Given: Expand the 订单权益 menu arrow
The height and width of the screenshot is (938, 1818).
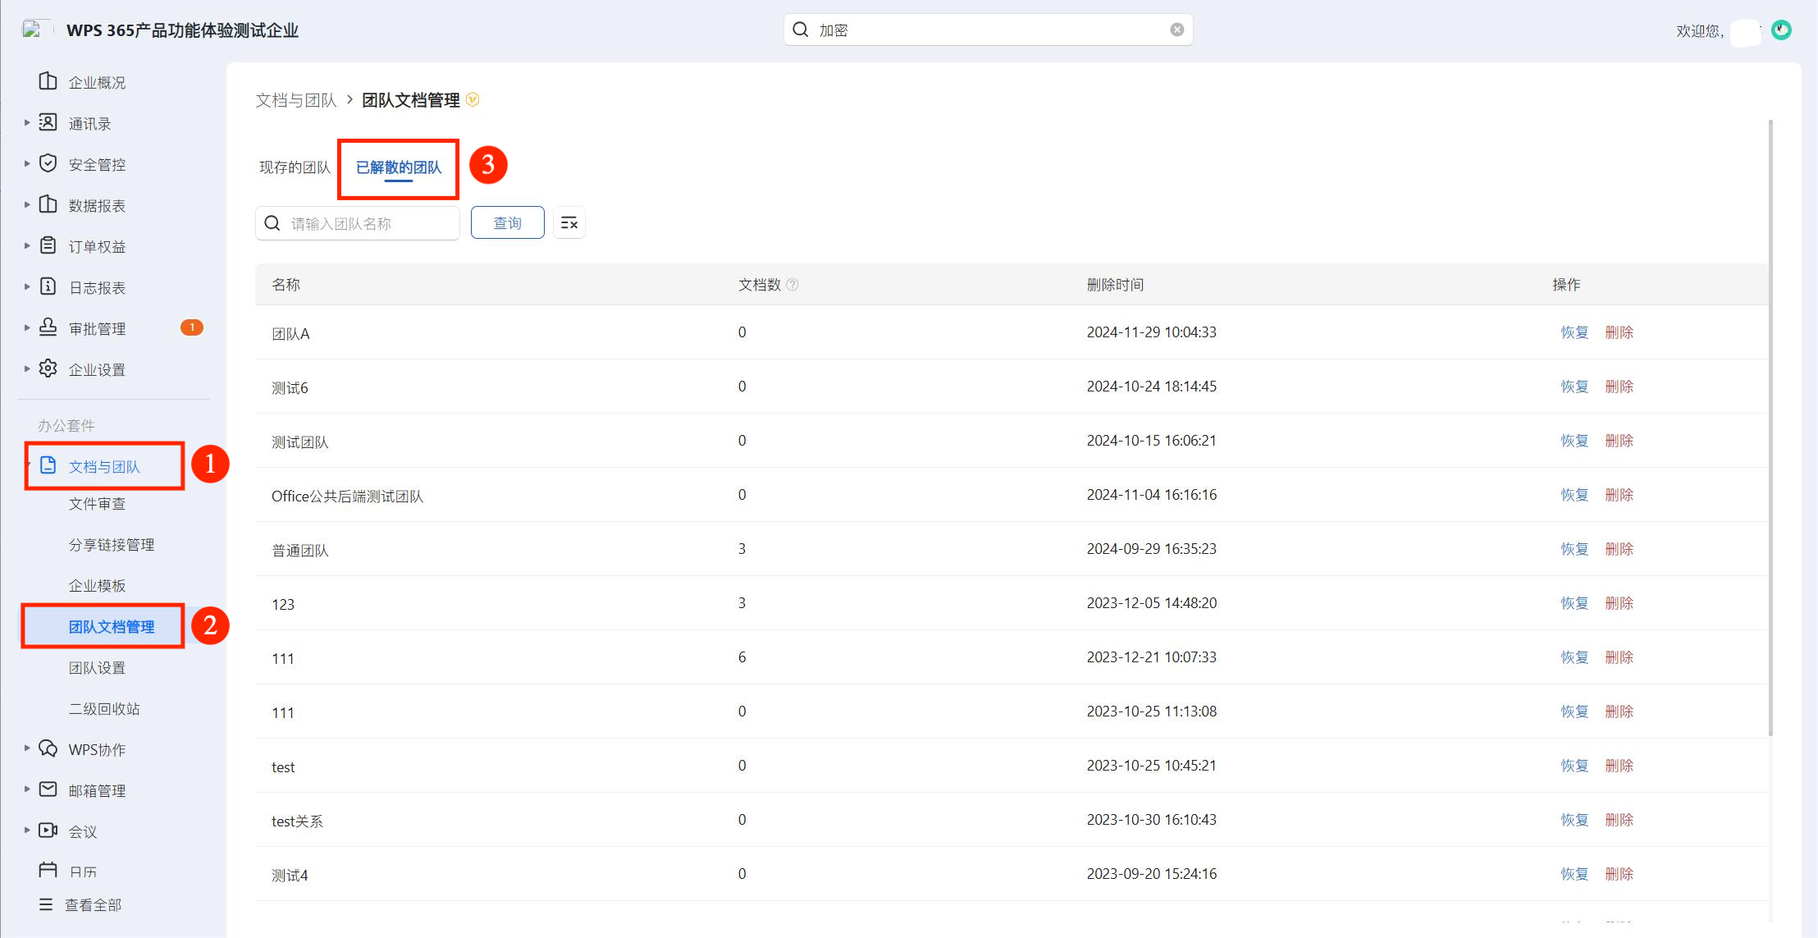Looking at the screenshot, I should pyautogui.click(x=27, y=245).
